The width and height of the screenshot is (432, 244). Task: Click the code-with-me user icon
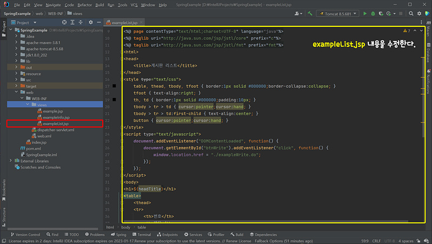pos(298,13)
